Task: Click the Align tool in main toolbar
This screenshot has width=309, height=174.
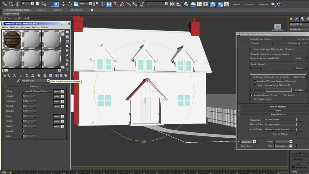Action: point(179,4)
